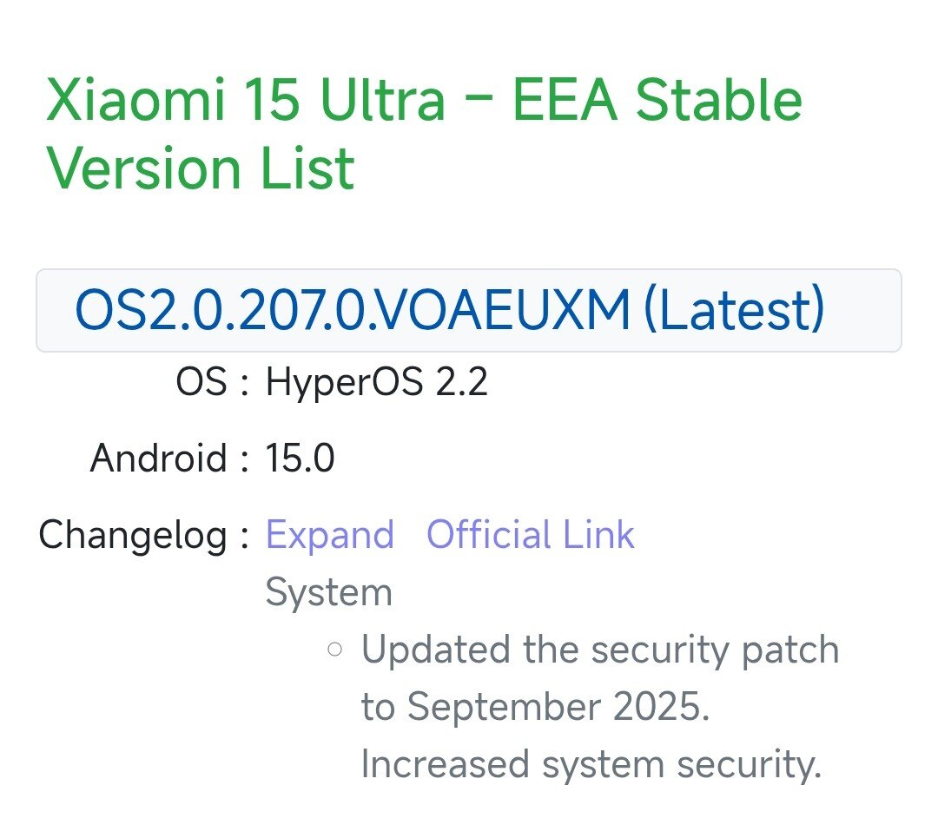Click the Expand changelog link
The width and height of the screenshot is (938, 838).
pyautogui.click(x=329, y=534)
